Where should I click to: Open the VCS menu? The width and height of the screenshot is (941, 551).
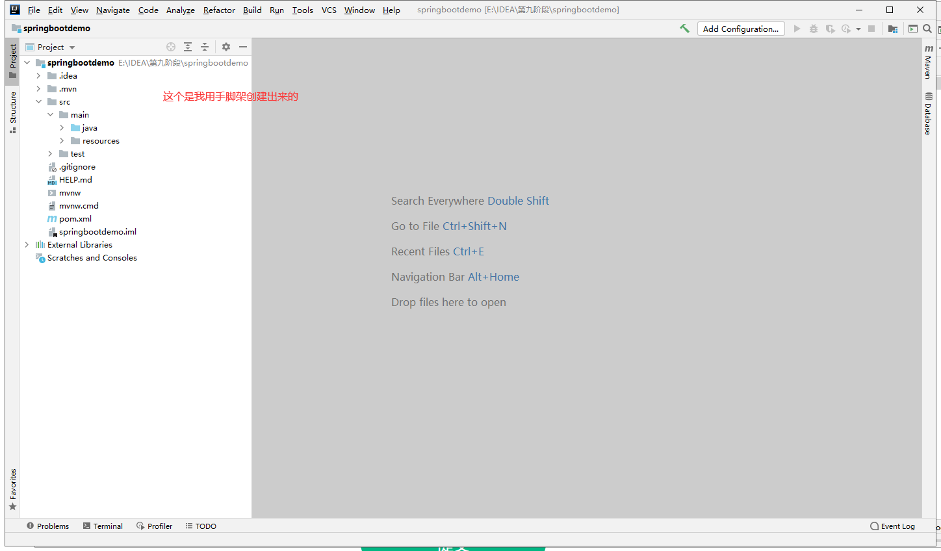[x=329, y=10]
